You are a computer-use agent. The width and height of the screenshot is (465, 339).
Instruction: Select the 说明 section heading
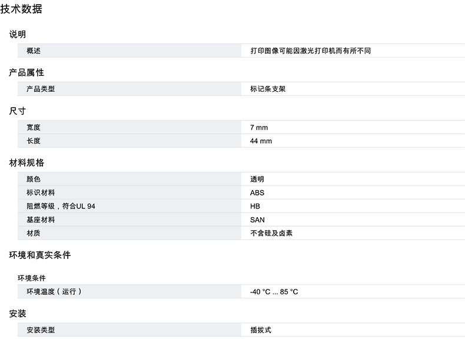[x=18, y=34]
